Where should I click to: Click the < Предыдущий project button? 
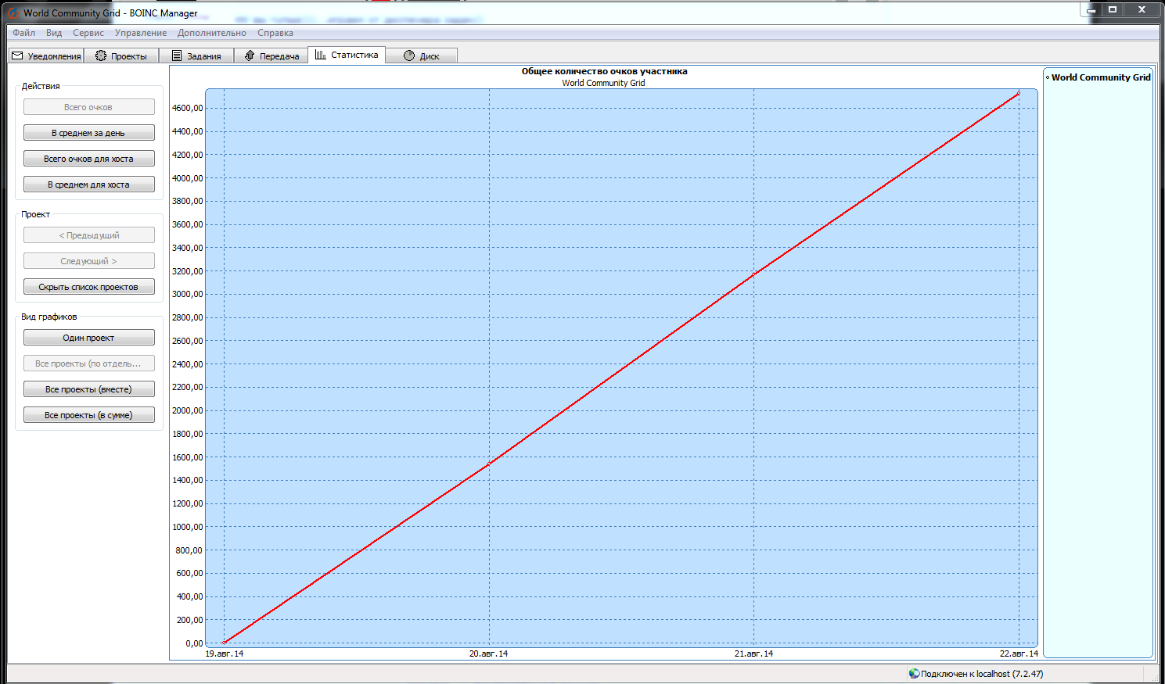pos(88,235)
